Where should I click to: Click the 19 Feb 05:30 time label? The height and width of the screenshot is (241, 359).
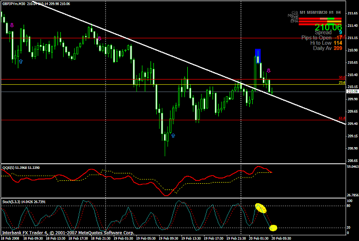point(146,238)
